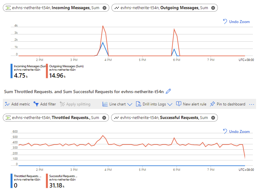The height and width of the screenshot is (191, 257).
Task: Click Apply splitting icon
Action: point(62,104)
